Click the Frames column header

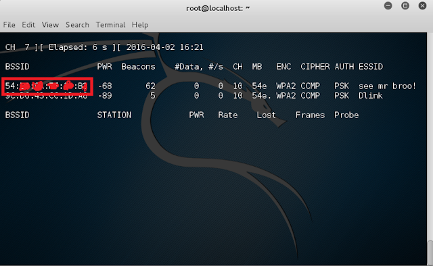coord(310,115)
